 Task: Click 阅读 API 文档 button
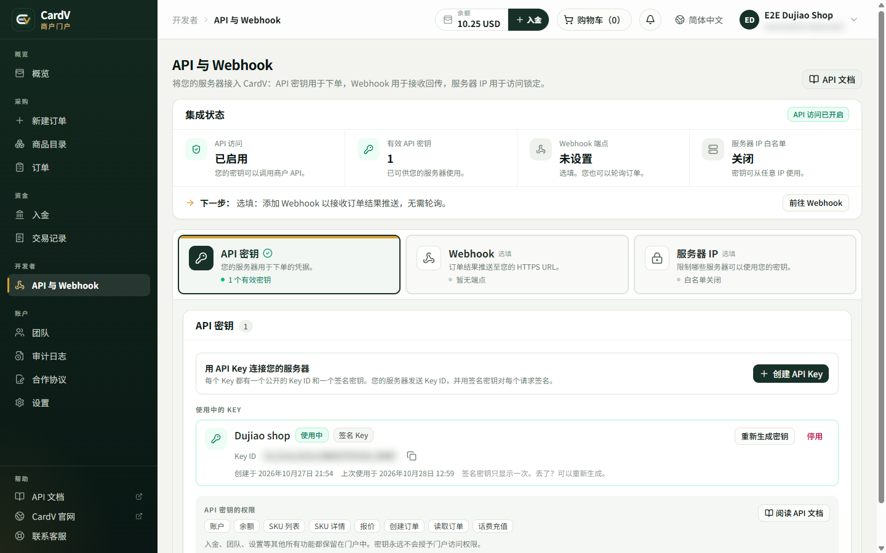794,513
